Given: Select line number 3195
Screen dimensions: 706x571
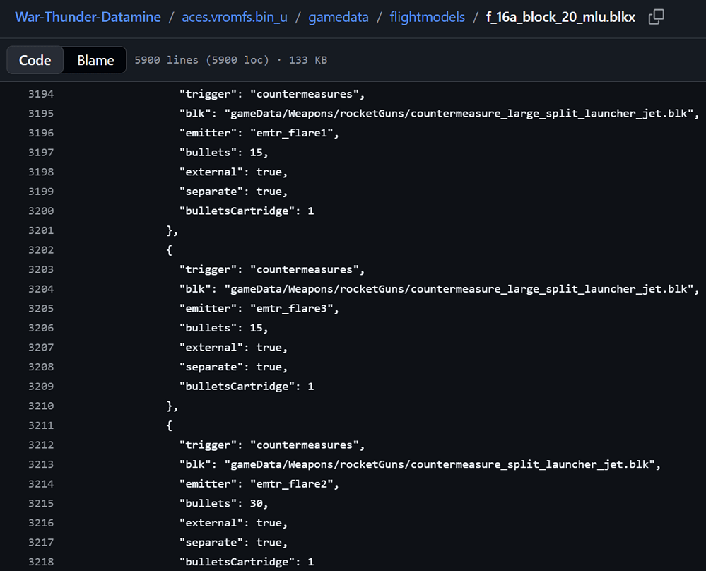Looking at the screenshot, I should pos(41,114).
